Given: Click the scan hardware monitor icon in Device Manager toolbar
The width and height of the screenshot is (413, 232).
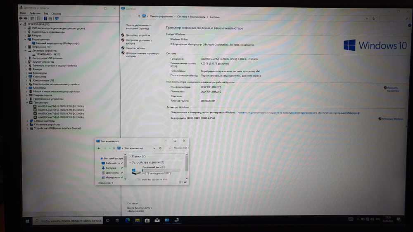Looking at the screenshot, I should click(x=57, y=19).
